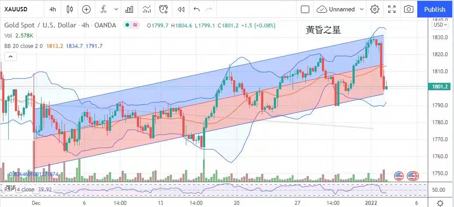Expand the dropdown arrow next to indicators
Image resolution: width=454 pixels, height=207 pixels.
(x=116, y=9)
